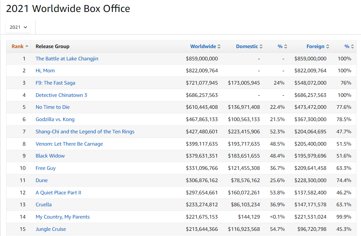Open F9: The Fast Saga link
The image size is (361, 236).
55,83
